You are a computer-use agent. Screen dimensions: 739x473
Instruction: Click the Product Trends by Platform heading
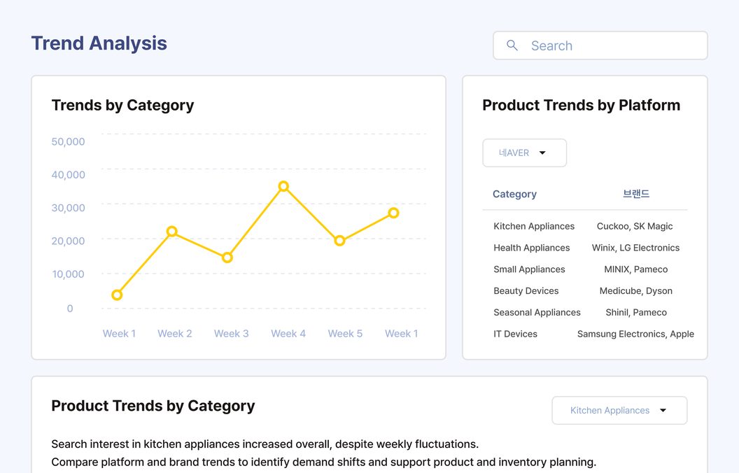pos(581,105)
